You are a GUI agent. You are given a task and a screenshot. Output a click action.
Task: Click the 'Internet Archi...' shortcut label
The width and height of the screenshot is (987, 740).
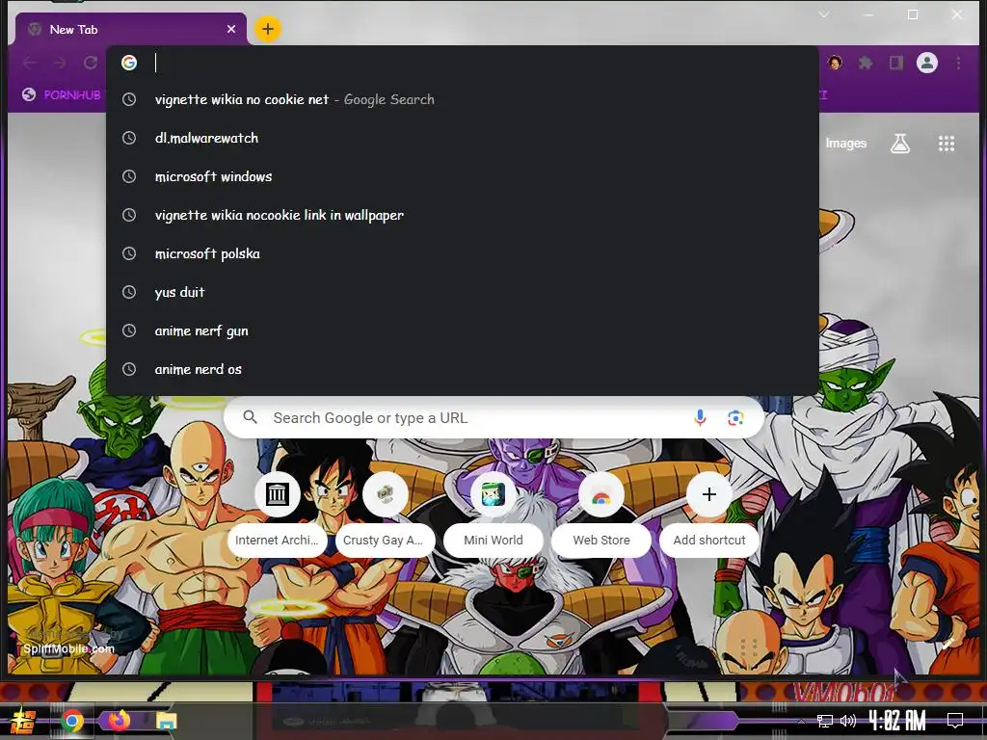tap(277, 540)
